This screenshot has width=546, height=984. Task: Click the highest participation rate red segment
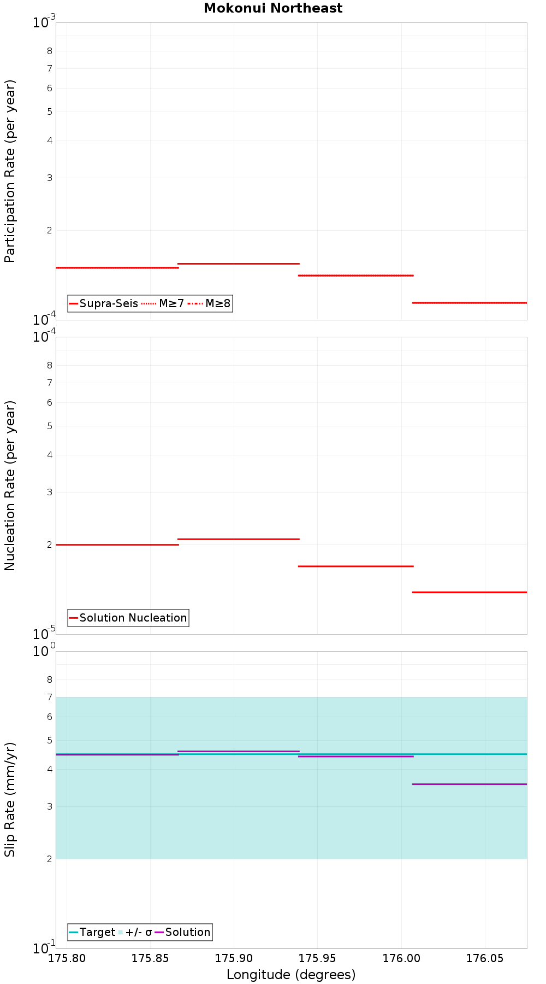239,263
